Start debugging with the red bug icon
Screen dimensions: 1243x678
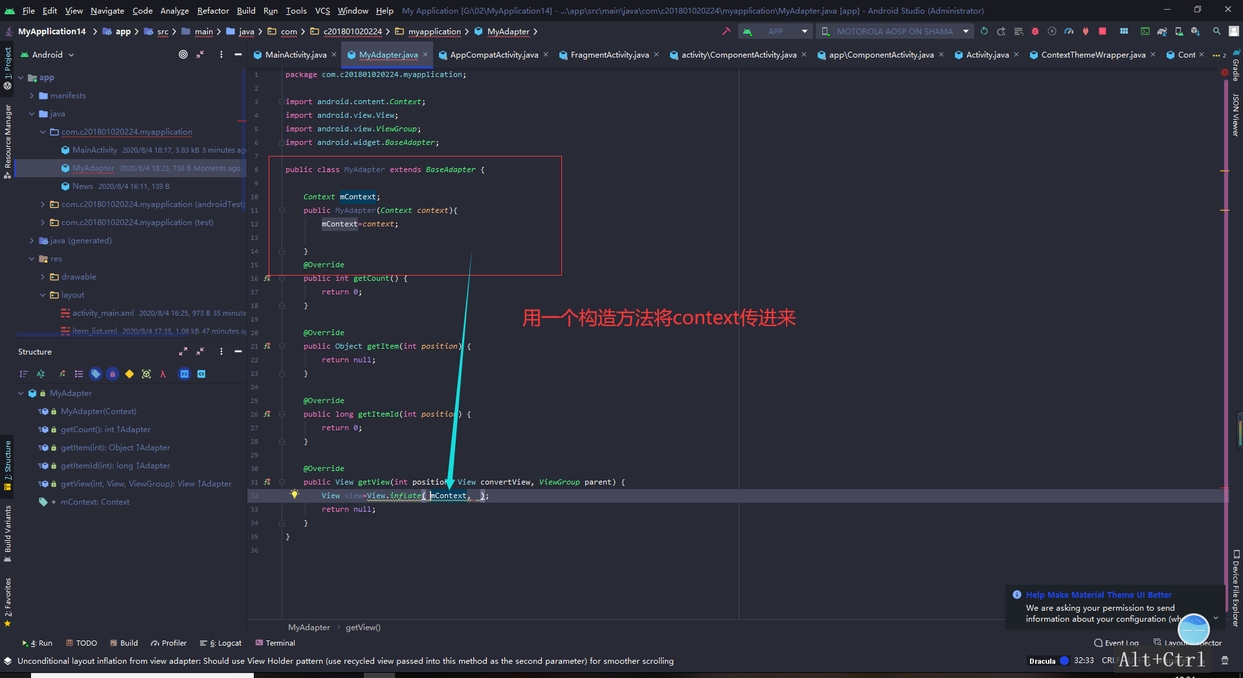coord(1035,31)
